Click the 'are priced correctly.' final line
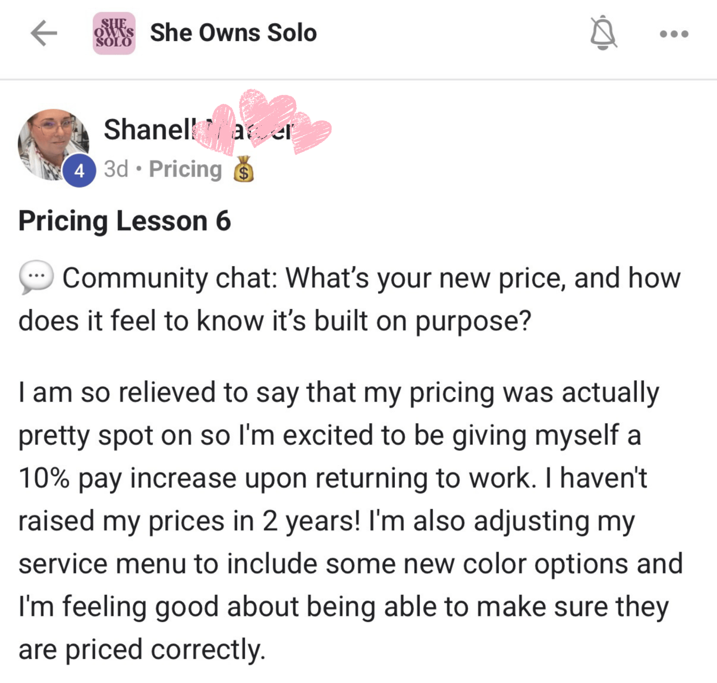 point(142,649)
